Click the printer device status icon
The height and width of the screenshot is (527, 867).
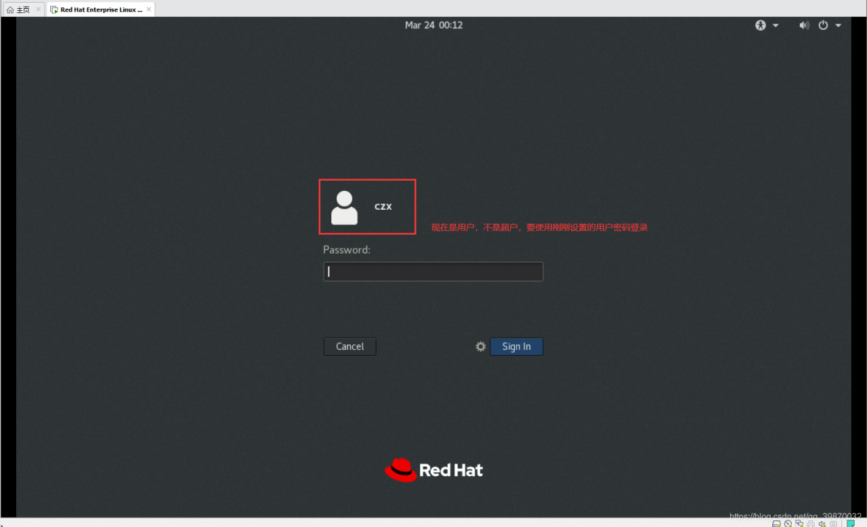coord(811,523)
